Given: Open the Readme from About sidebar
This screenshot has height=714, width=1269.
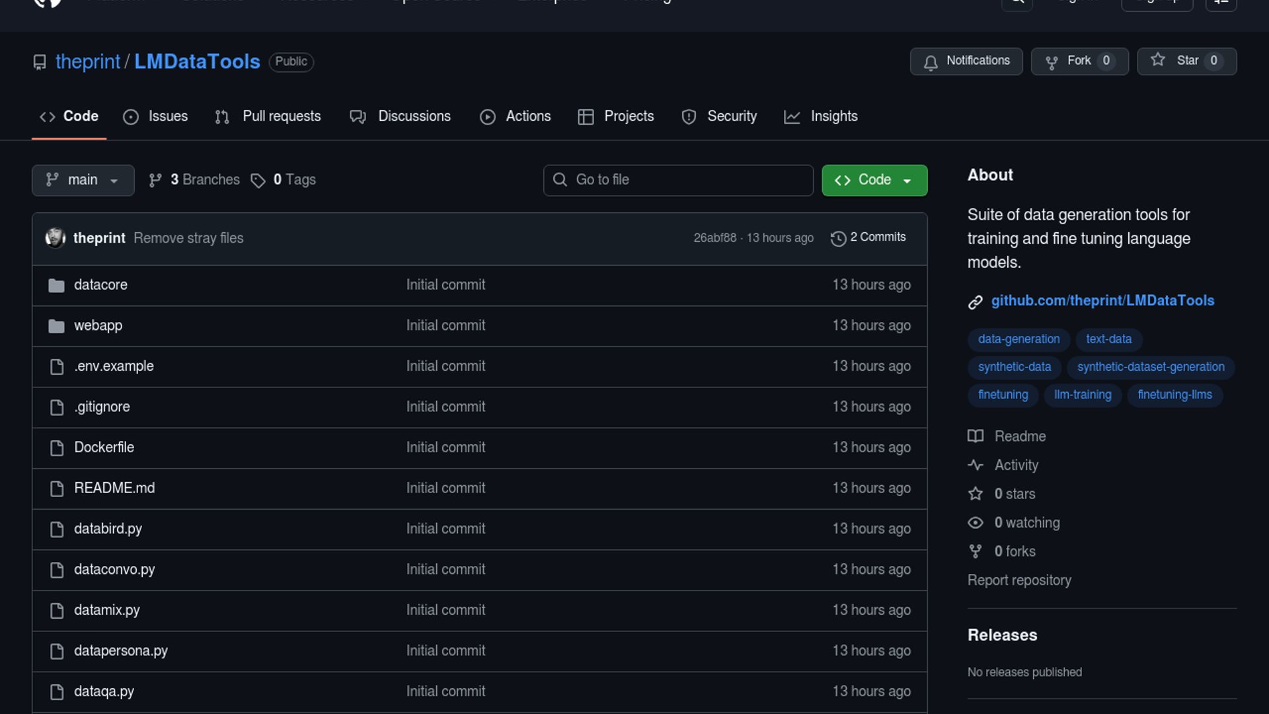Looking at the screenshot, I should tap(1019, 436).
